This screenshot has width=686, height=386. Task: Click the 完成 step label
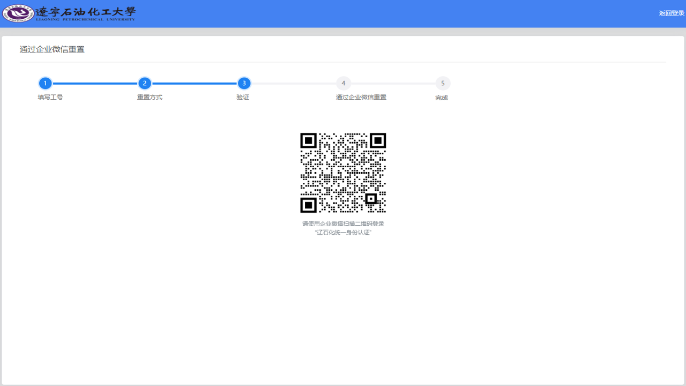pos(442,98)
